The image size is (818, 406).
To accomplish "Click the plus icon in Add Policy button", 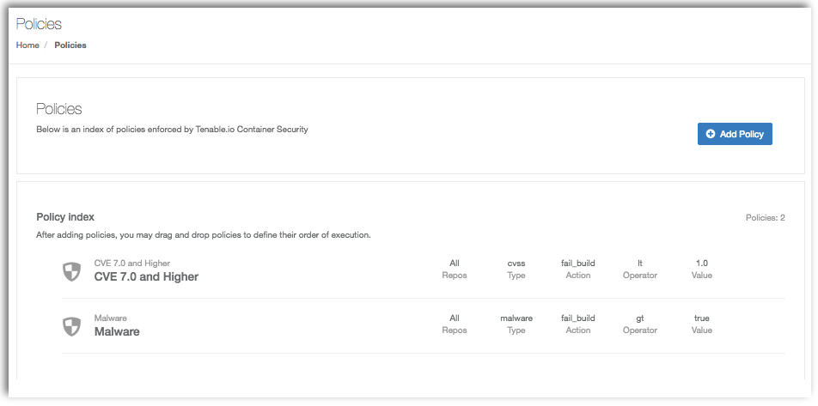I will (710, 134).
